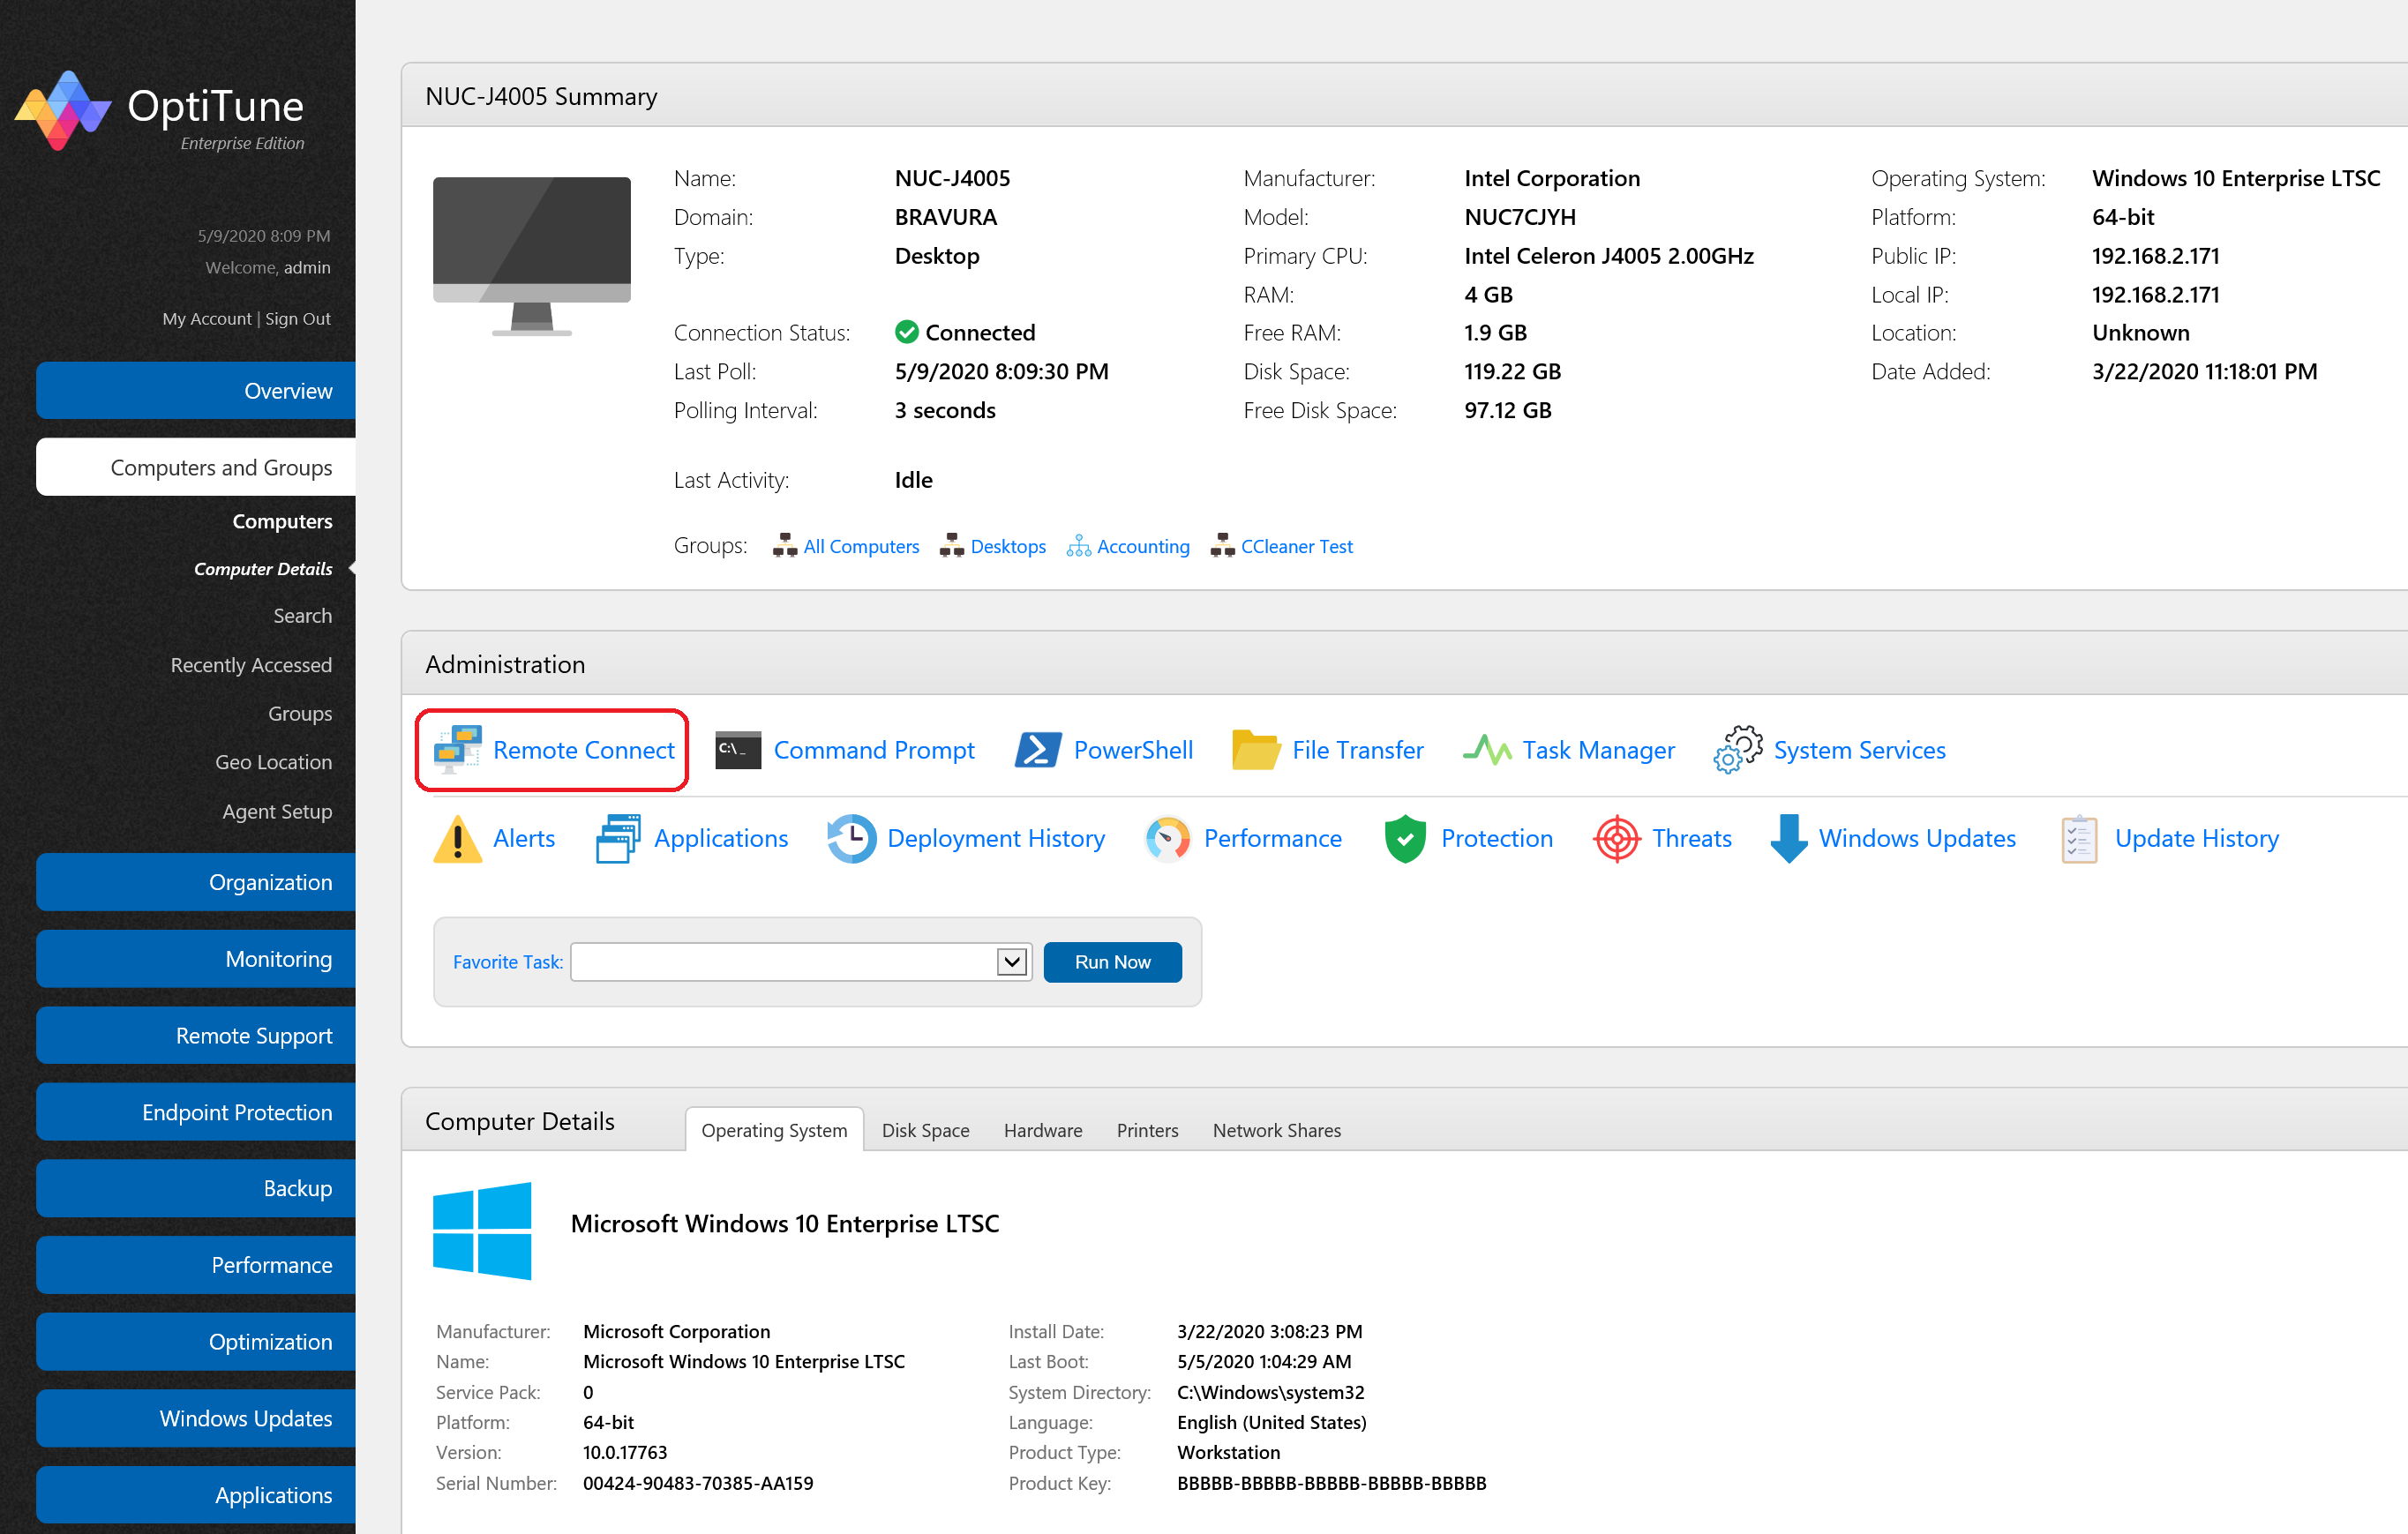Click the PowerShell icon
The height and width of the screenshot is (1534, 2408).
1038,750
